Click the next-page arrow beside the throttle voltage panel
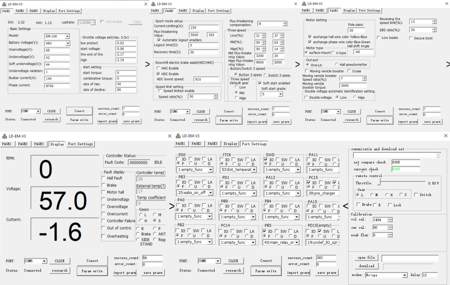 click(x=147, y=64)
